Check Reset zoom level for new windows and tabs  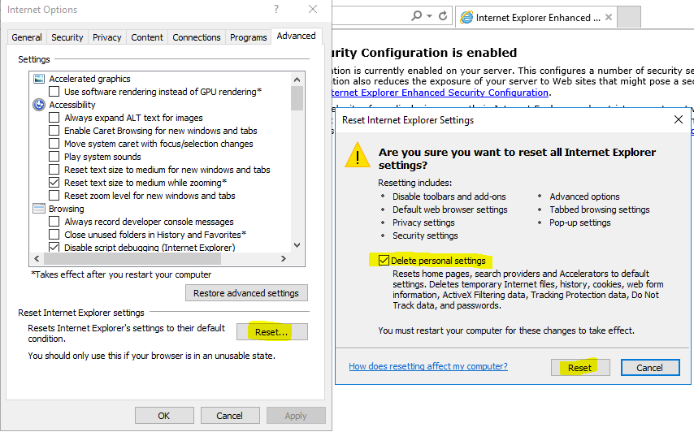[x=54, y=196]
